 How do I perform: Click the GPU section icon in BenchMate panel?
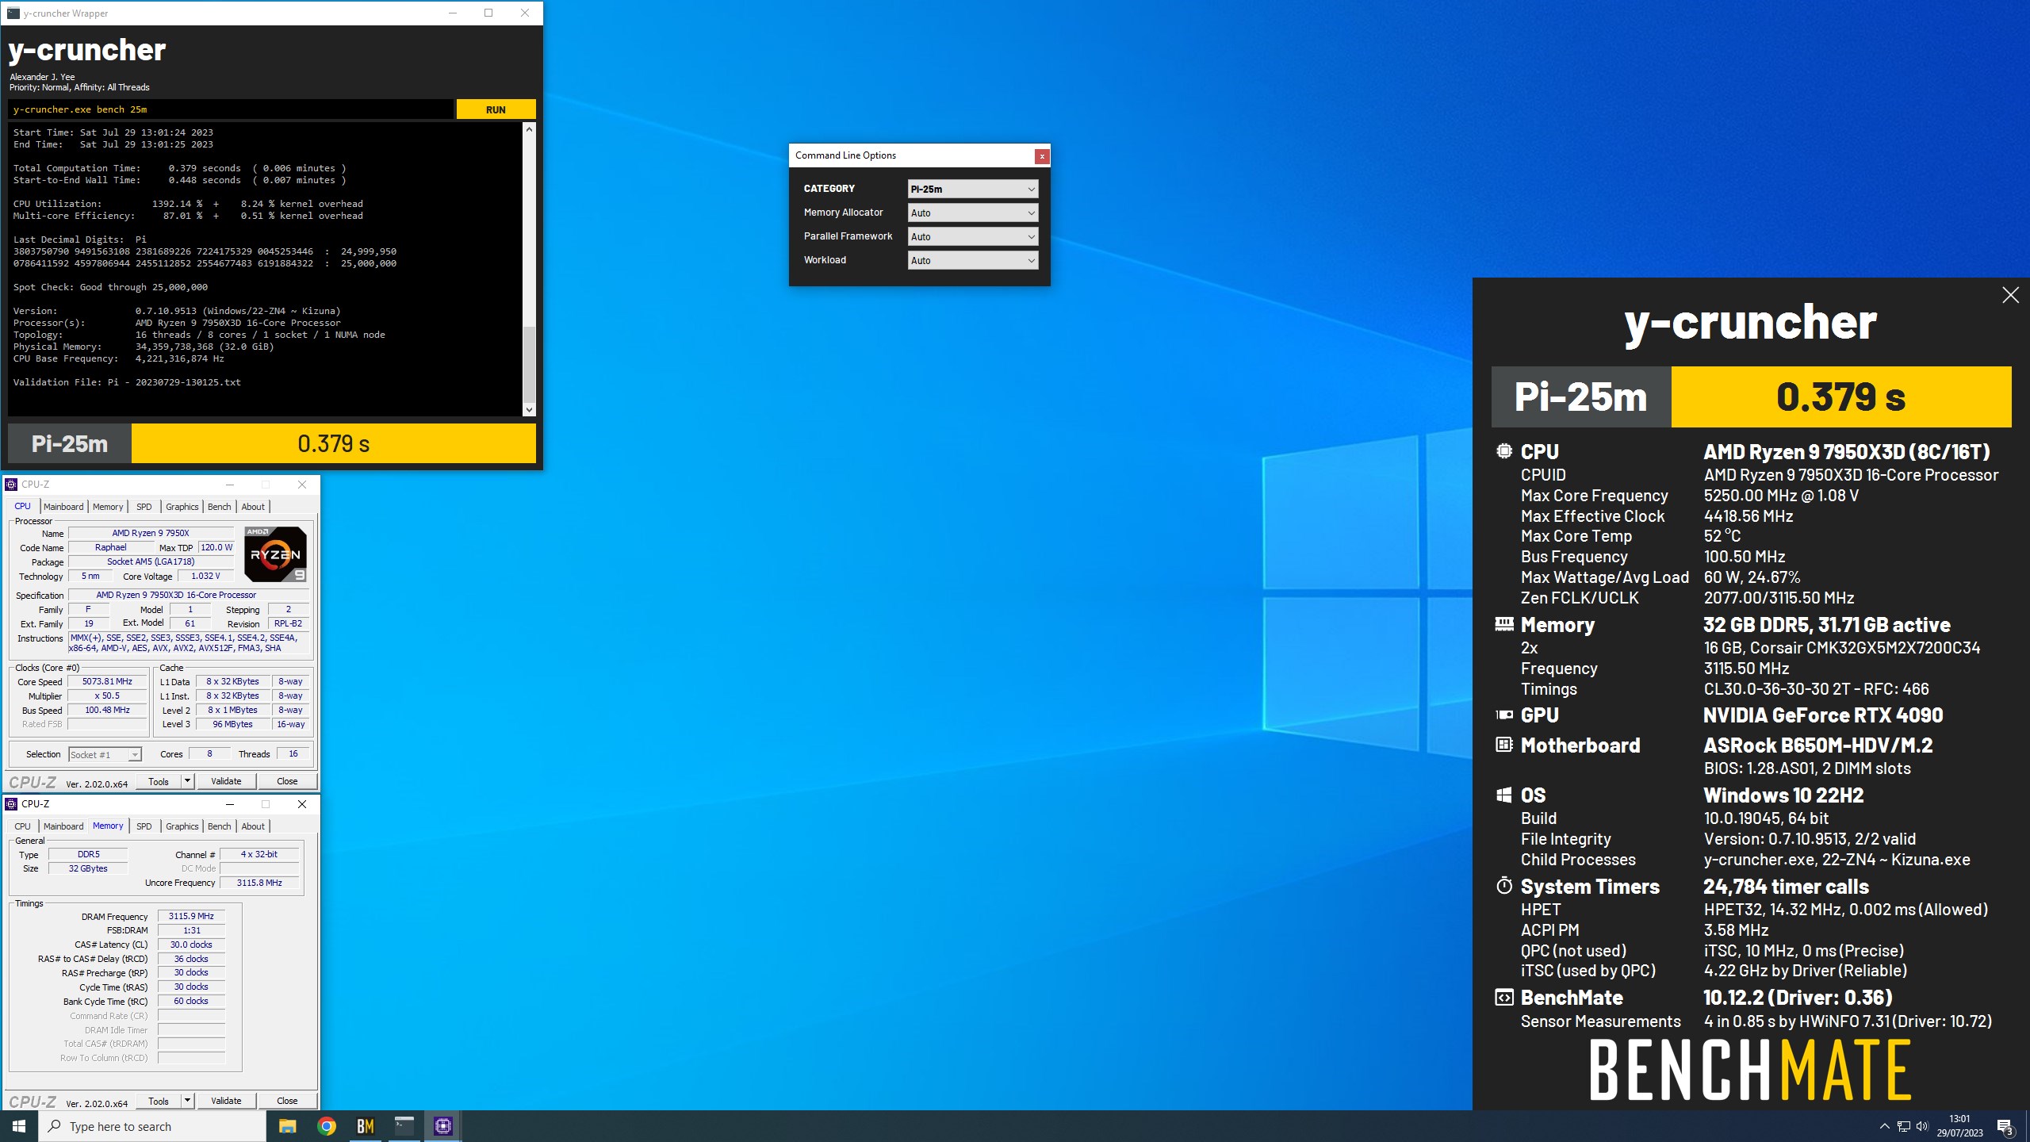tap(1504, 715)
